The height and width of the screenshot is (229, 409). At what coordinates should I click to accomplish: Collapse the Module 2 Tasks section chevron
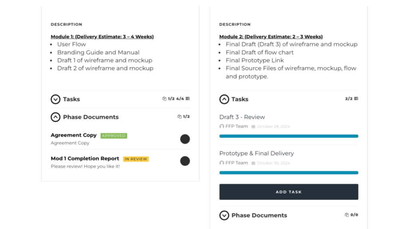point(224,99)
